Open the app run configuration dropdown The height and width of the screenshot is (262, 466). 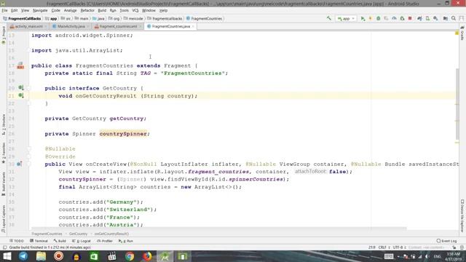pyautogui.click(x=346, y=18)
